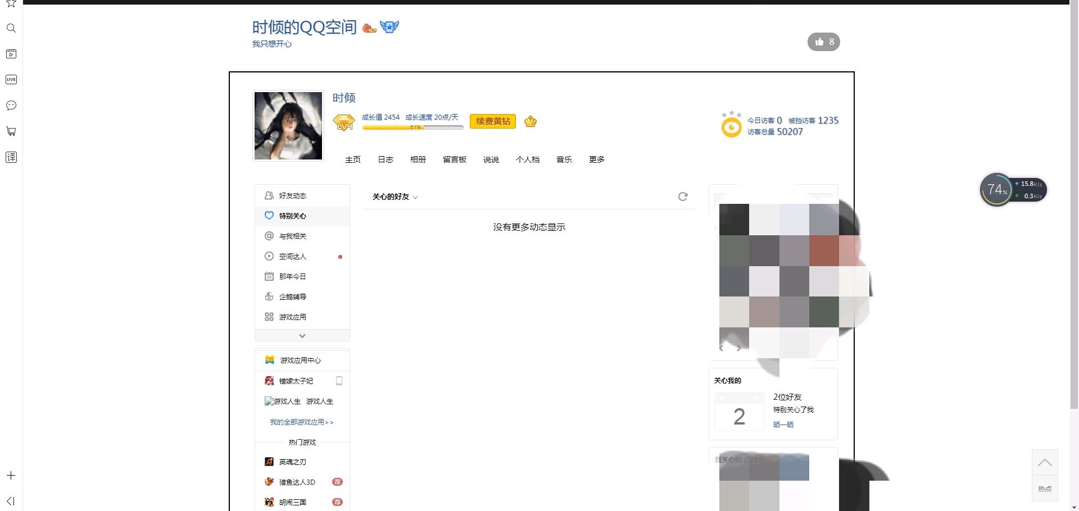Click 访客总量 50207
Viewport: 1079px width, 511px height.
(x=775, y=132)
